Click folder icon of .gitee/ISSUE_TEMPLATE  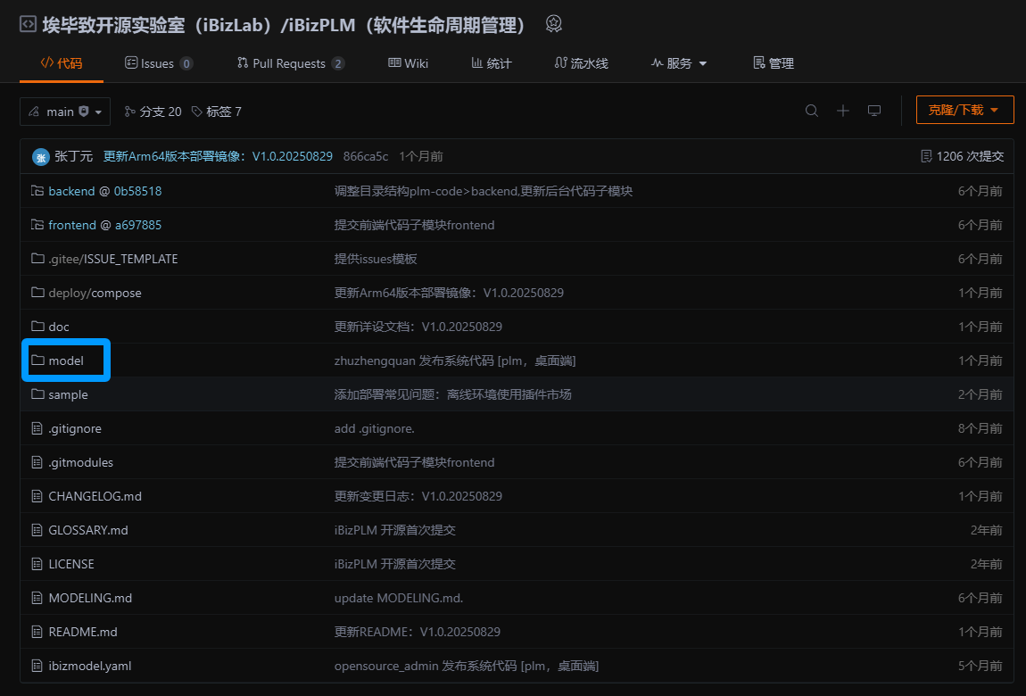coord(37,259)
